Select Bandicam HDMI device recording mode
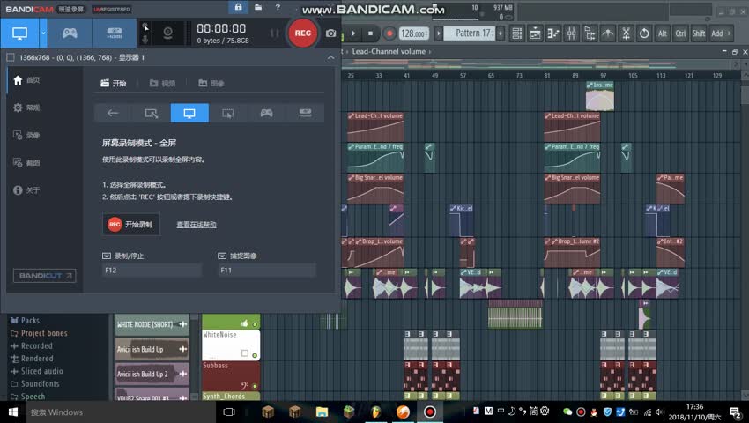749x423 pixels. pyautogui.click(x=115, y=33)
